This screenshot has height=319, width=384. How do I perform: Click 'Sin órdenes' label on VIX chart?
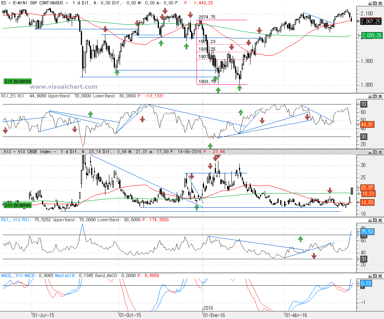pyautogui.click(x=17, y=205)
